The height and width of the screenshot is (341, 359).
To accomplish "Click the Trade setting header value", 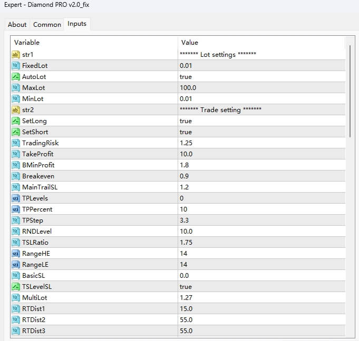I will point(220,109).
